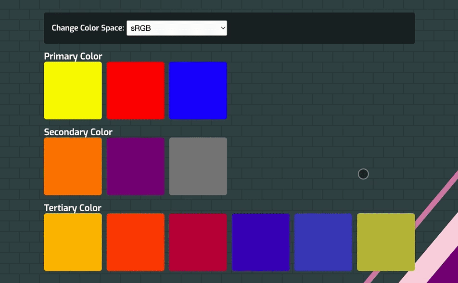Click the Primary Color heading
This screenshot has width=458, height=283.
pos(73,56)
